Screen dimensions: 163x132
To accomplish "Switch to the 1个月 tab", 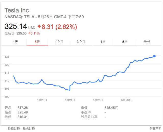I will 59,42.
